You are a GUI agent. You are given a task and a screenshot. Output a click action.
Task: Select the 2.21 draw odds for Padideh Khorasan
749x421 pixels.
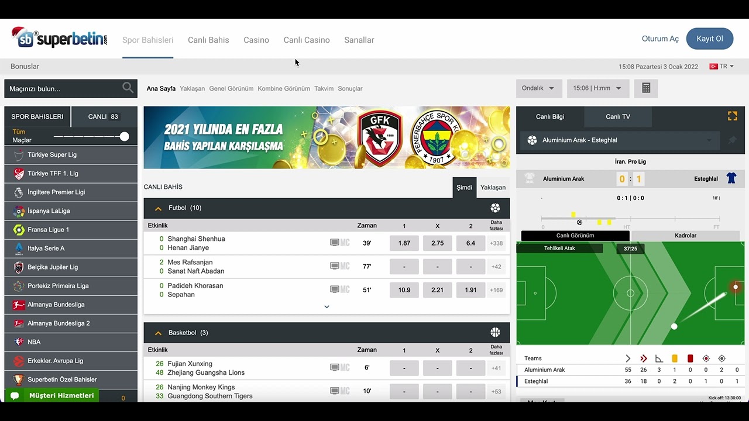tap(438, 290)
